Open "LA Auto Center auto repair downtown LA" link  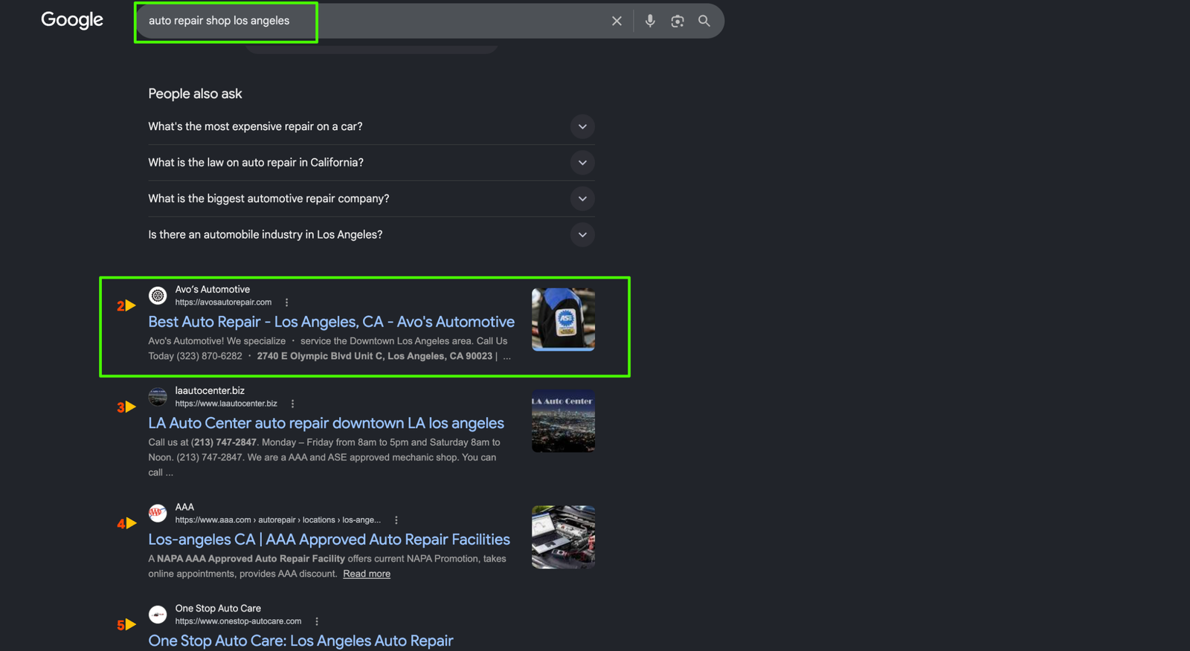(326, 423)
